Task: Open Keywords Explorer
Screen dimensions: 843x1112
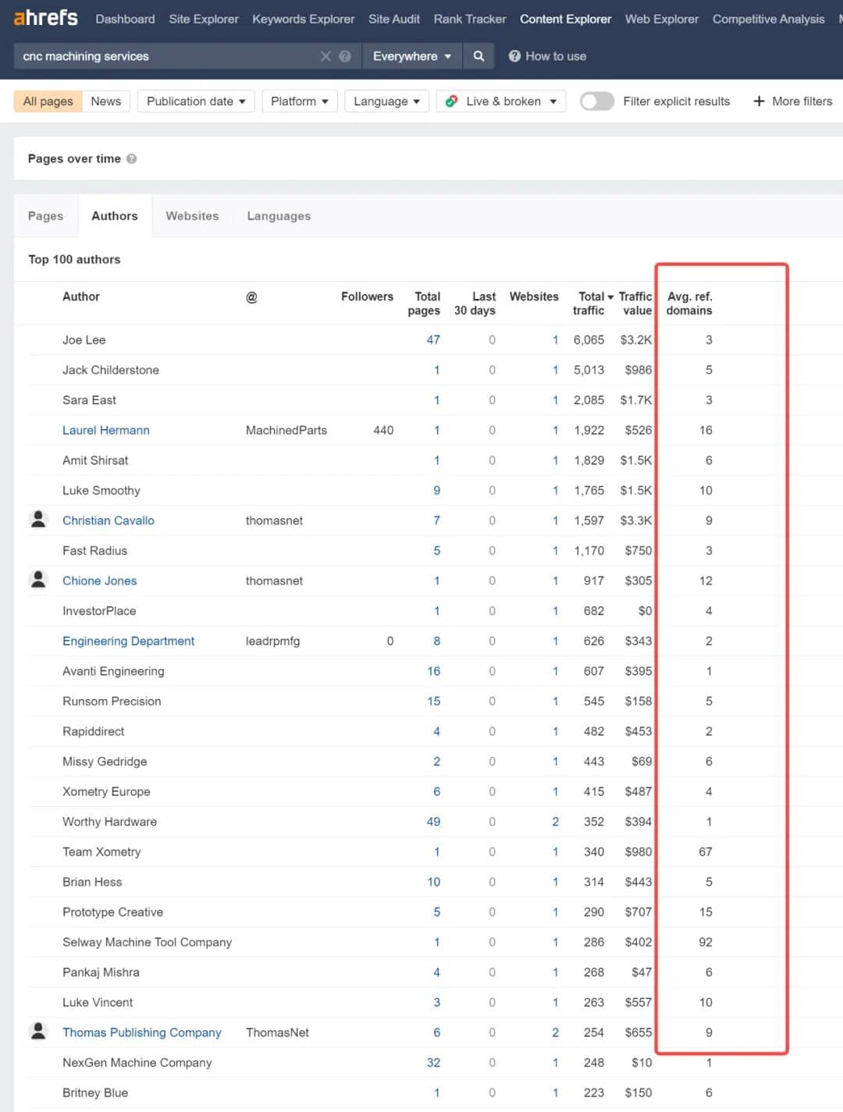Action: click(x=303, y=19)
